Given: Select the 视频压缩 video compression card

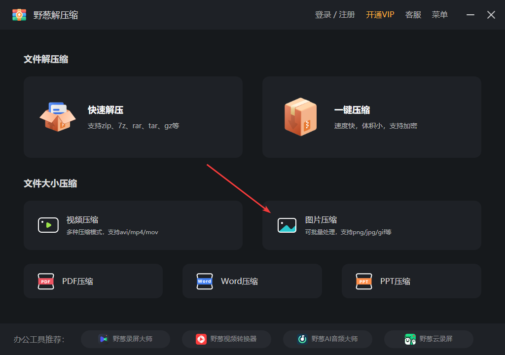Looking at the screenshot, I should pyautogui.click(x=133, y=225).
